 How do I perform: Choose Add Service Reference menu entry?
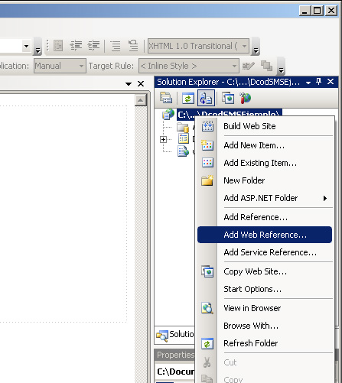(265, 252)
